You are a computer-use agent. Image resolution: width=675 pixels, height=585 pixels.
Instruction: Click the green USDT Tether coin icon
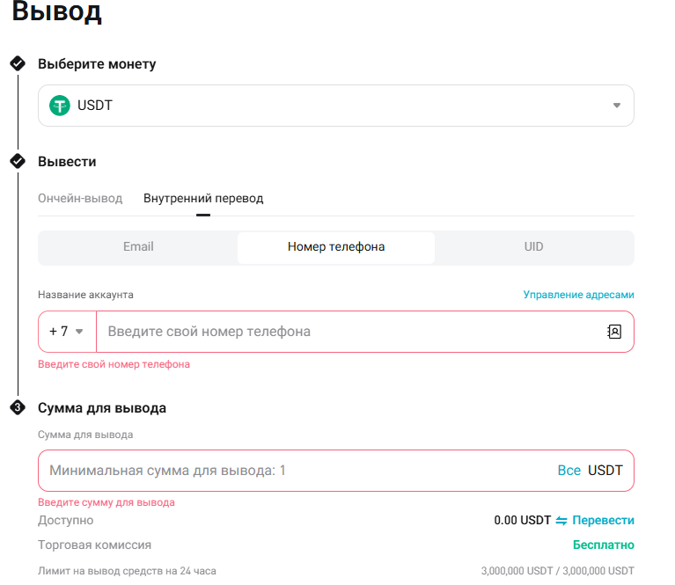(x=60, y=106)
